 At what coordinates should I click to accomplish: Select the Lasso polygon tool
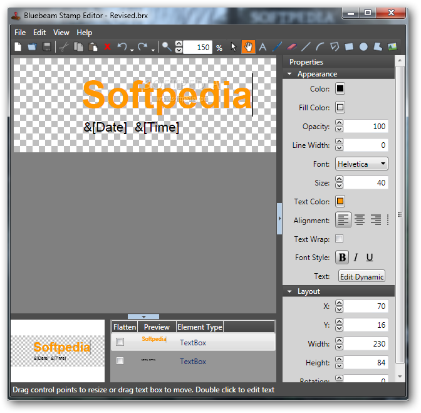(x=335, y=47)
